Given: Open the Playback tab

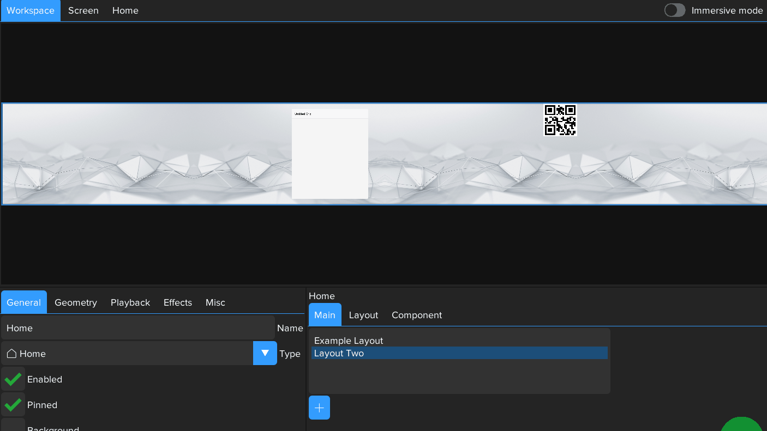Looking at the screenshot, I should pyautogui.click(x=130, y=302).
